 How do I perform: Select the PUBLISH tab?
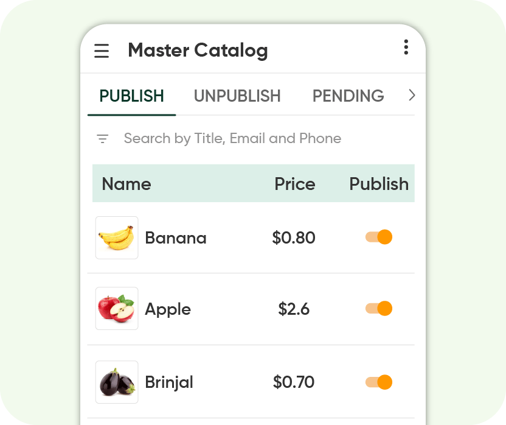point(131,96)
